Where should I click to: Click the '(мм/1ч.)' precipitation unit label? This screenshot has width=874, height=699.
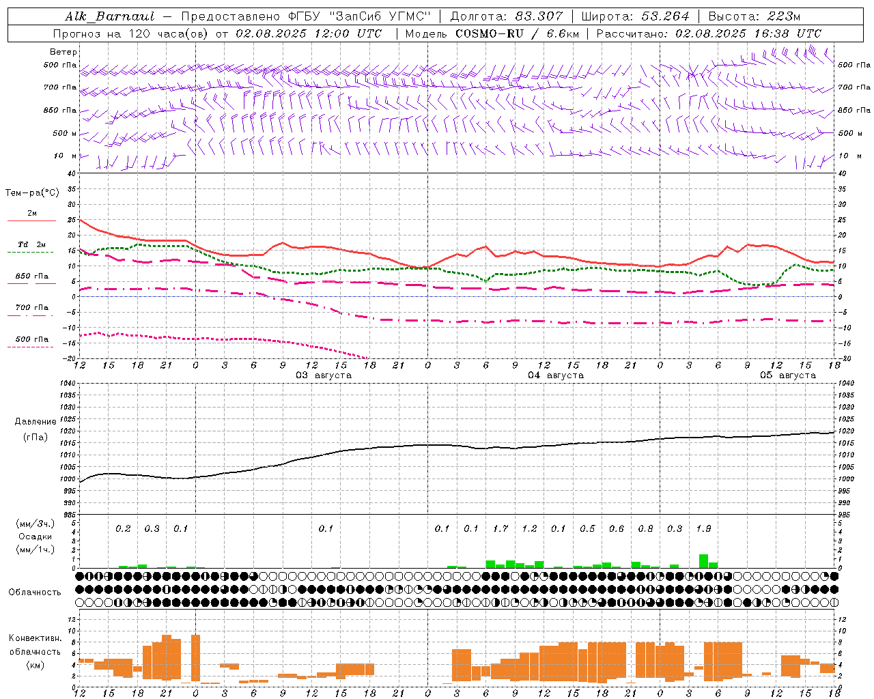click(x=36, y=550)
